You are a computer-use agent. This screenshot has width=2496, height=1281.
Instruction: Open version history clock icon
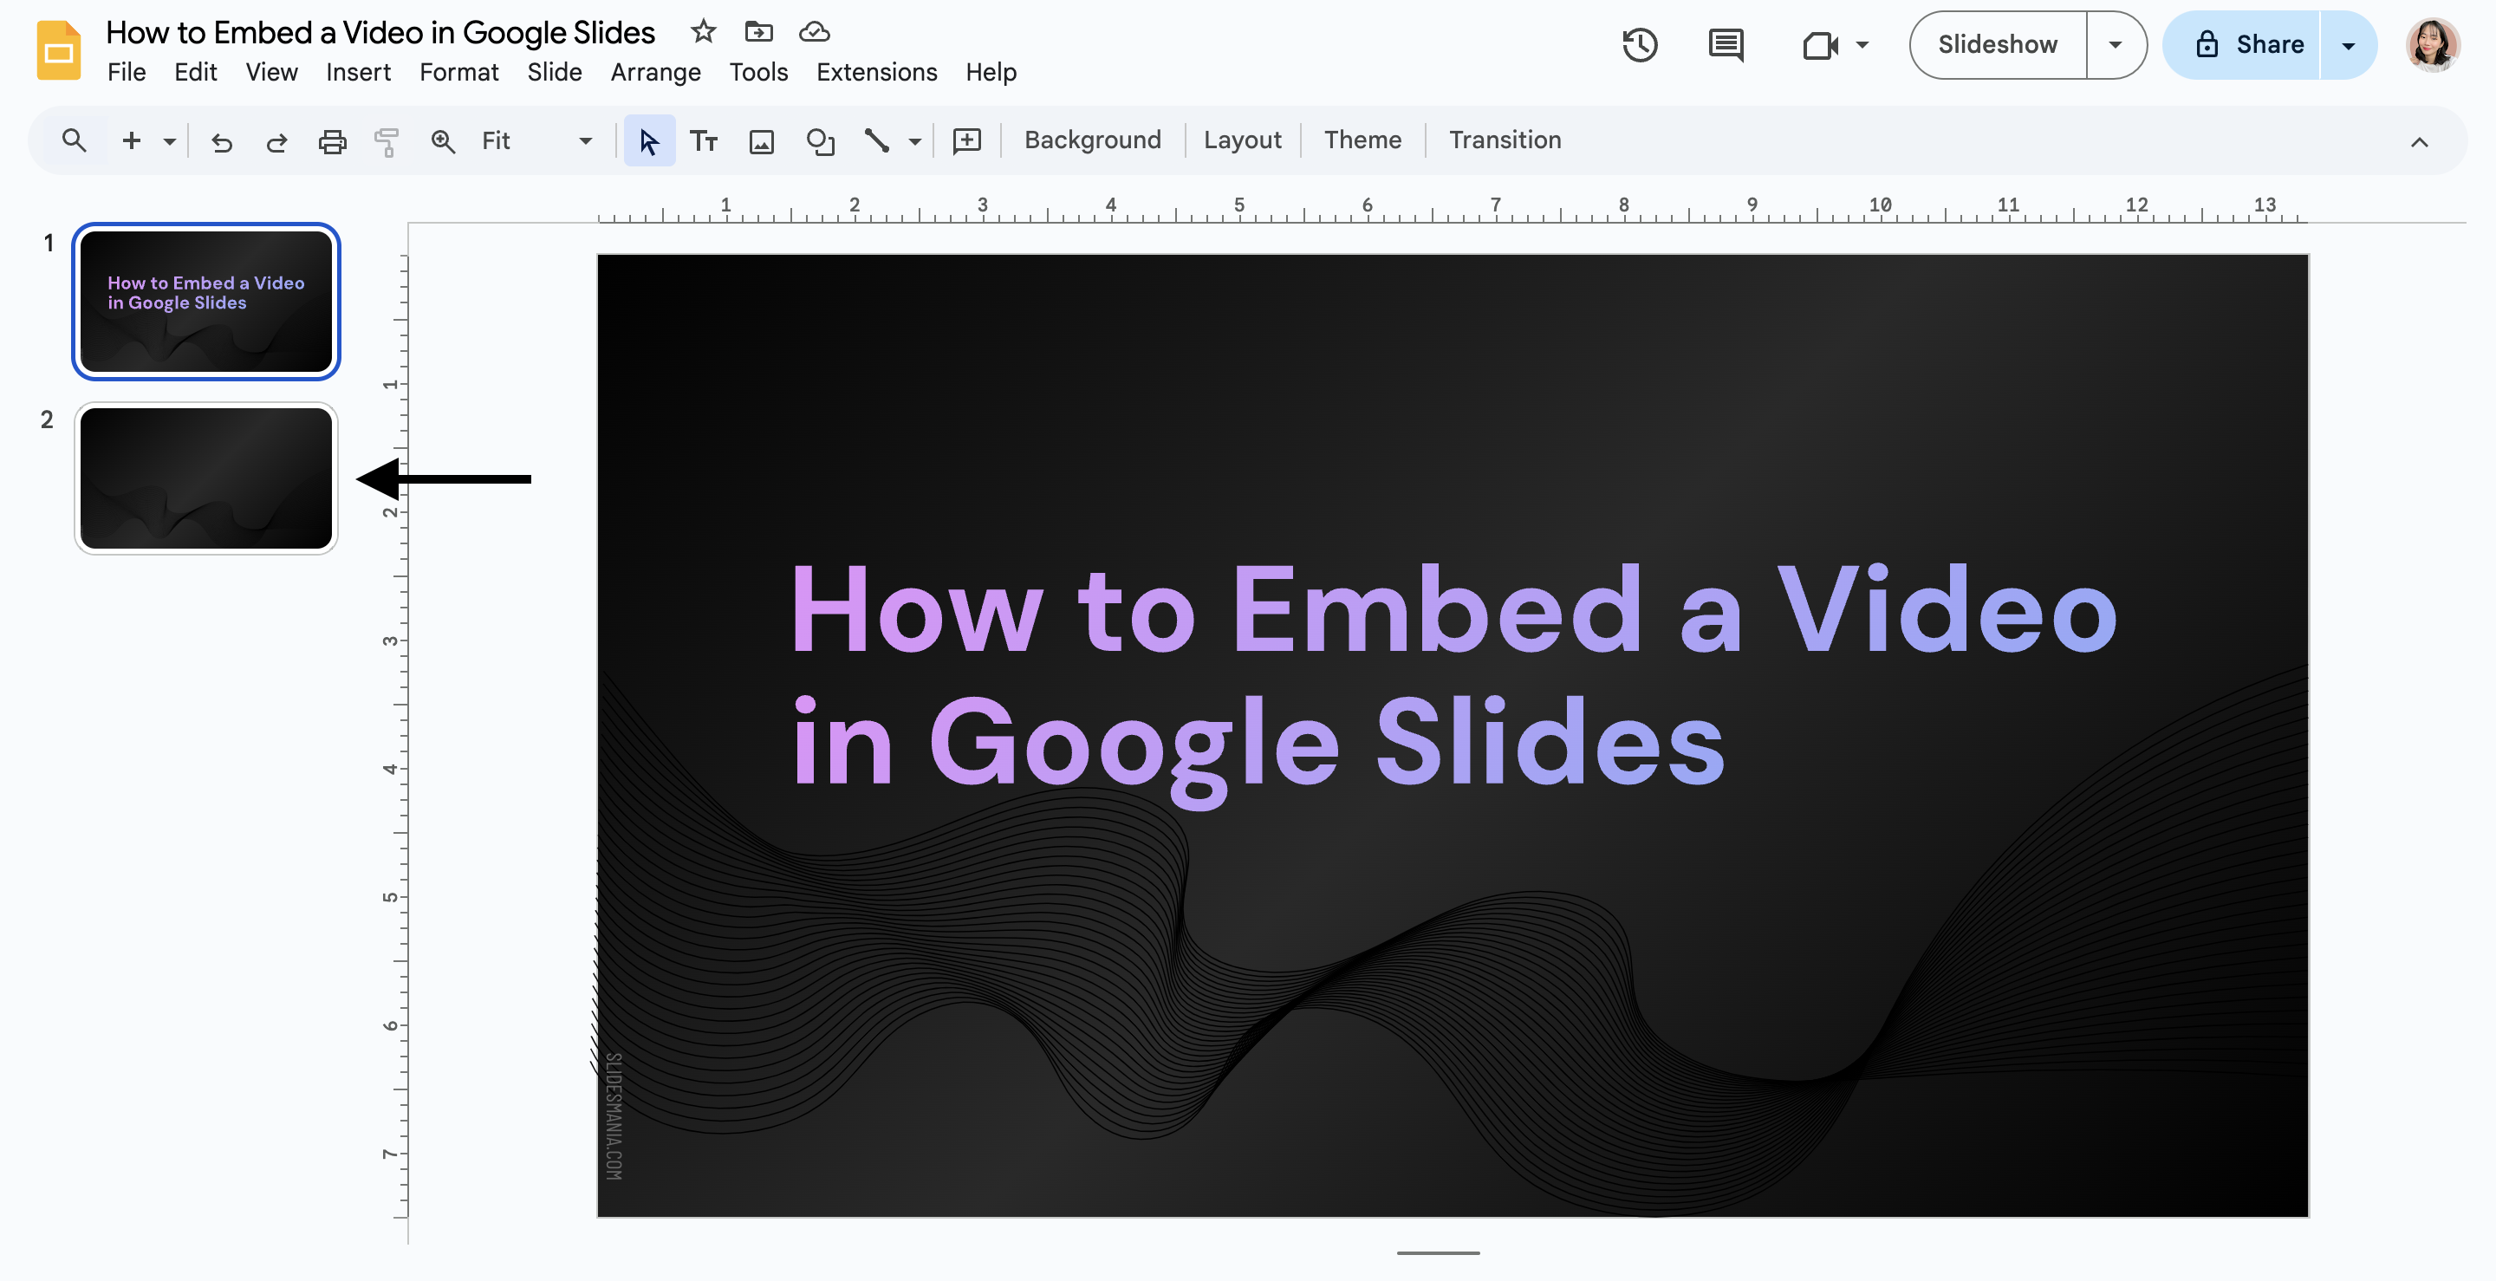(1640, 44)
